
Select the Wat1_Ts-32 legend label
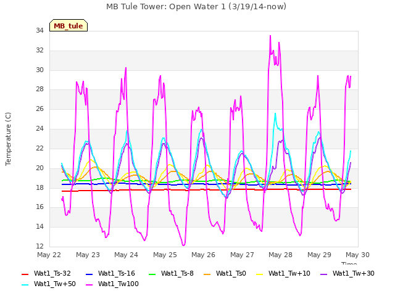[52, 274]
